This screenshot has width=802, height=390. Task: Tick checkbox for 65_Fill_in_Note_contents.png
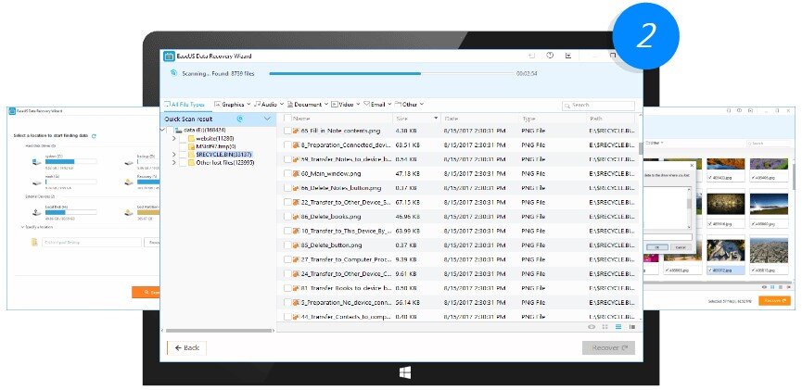coord(287,131)
